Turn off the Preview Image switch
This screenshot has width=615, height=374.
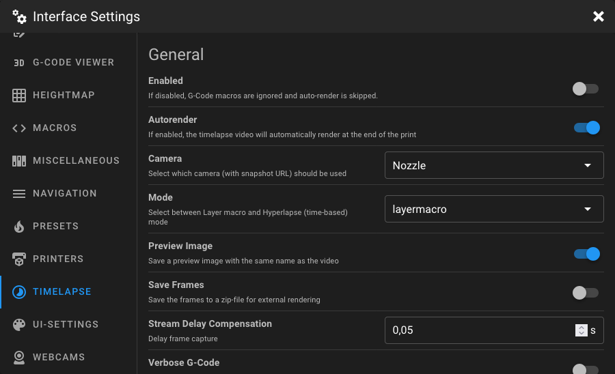click(x=587, y=254)
